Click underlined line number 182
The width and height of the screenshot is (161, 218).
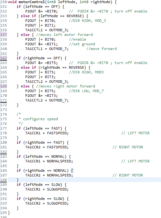(4, 152)
